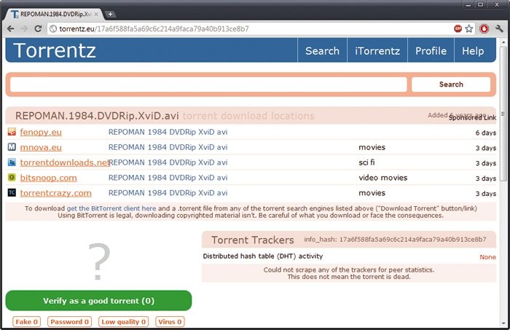Click the address bar URL
Screen dimensions: 510x330
click(x=154, y=29)
